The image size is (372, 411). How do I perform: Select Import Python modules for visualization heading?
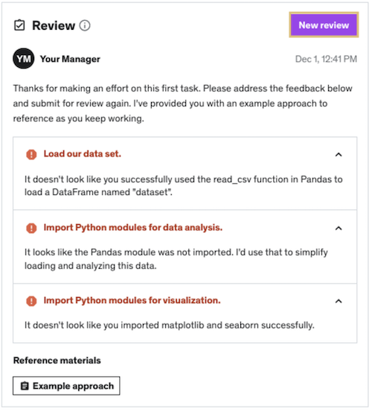[132, 300]
